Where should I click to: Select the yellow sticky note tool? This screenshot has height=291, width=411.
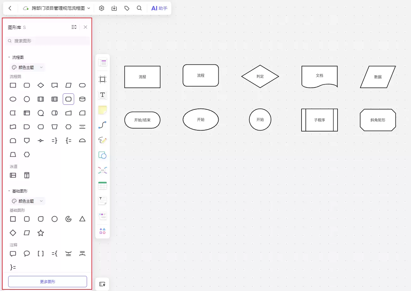pyautogui.click(x=103, y=110)
